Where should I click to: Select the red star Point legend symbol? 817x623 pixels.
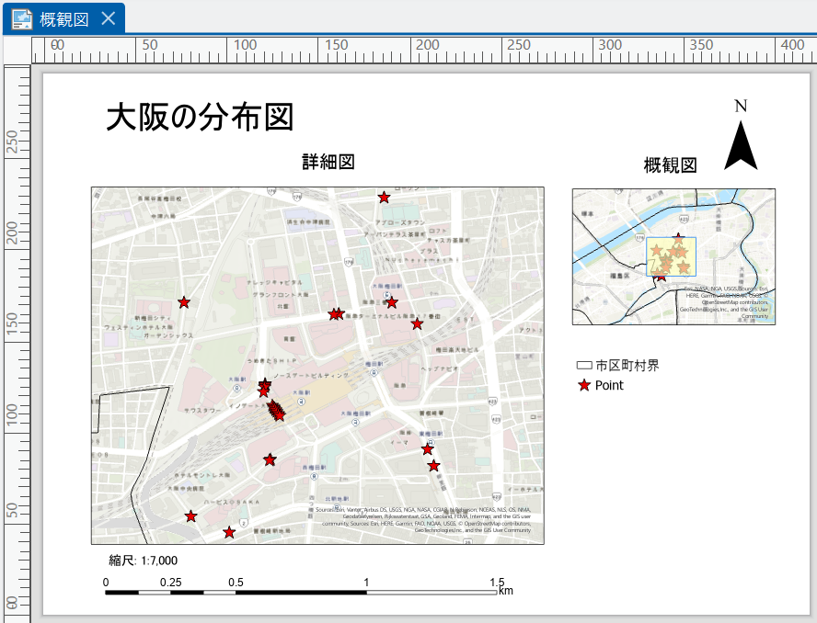(x=583, y=386)
